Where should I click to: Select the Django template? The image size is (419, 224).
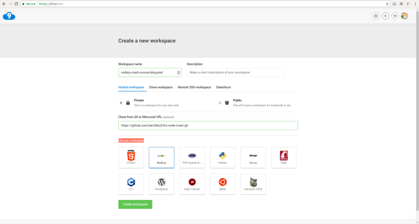[253, 157]
